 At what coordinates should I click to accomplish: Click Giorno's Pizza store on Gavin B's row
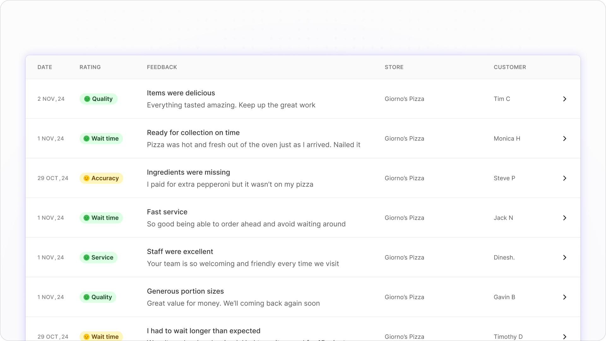(404, 297)
